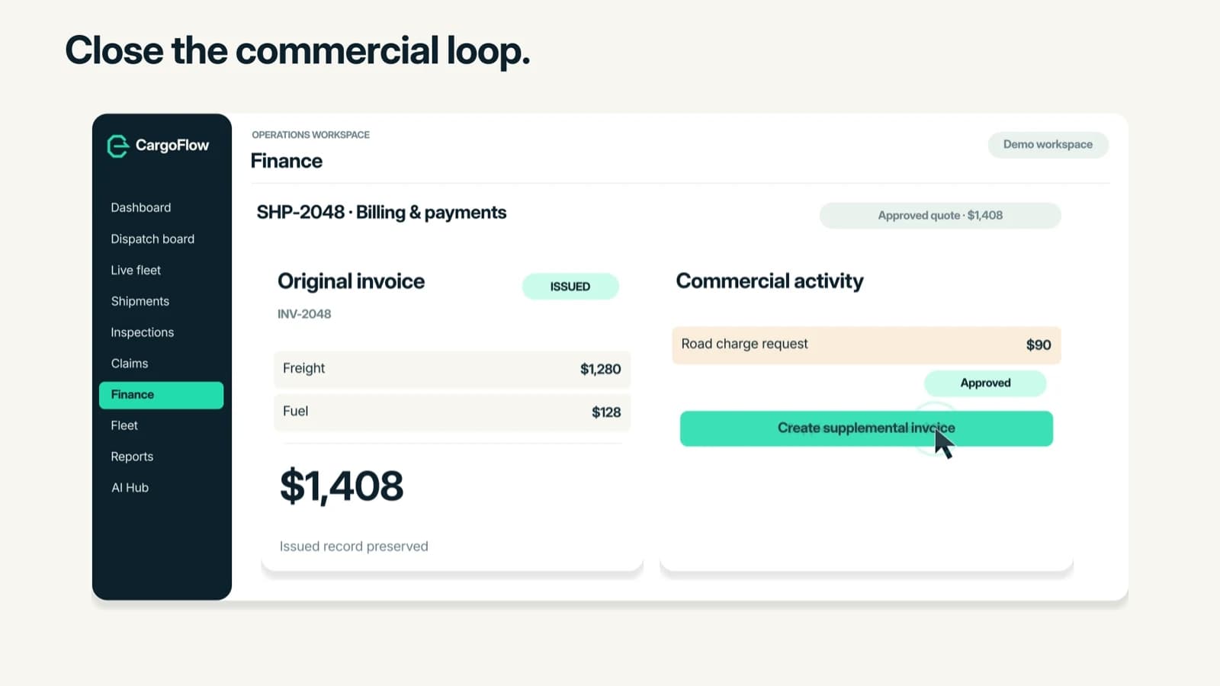This screenshot has height=686, width=1220.
Task: Click the 'Close the commercial loop.' headline
Action: (297, 51)
